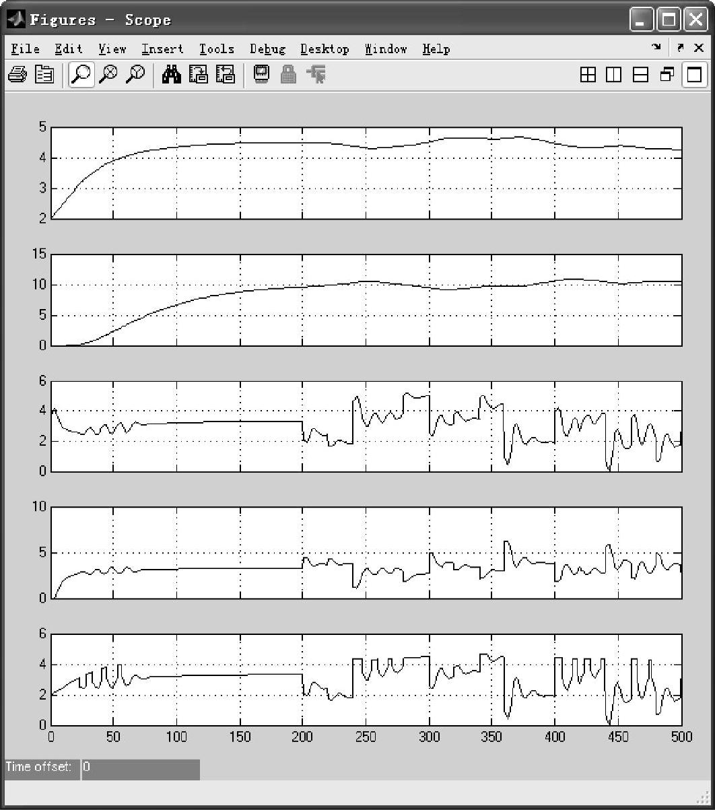Open the Signal selection icon

[316, 75]
